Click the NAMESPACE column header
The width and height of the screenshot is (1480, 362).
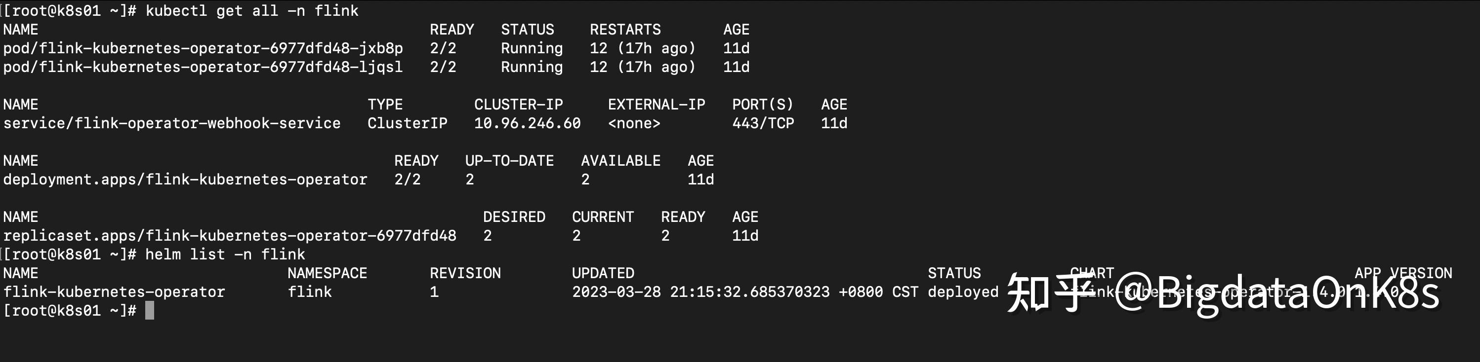(x=328, y=273)
